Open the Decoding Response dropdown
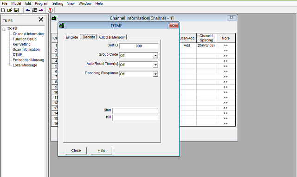This screenshot has height=177, width=297. tap(155, 74)
